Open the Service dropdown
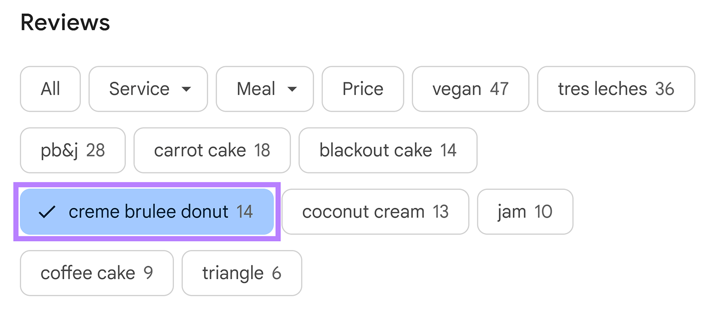 (x=148, y=88)
